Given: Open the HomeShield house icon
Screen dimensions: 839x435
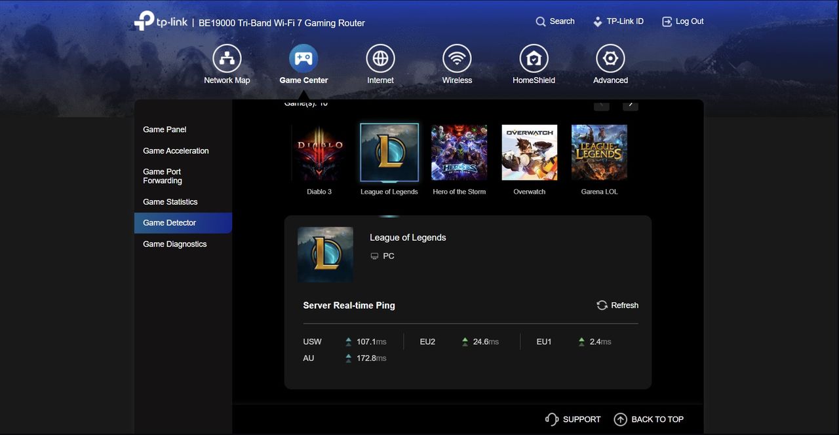Looking at the screenshot, I should (534, 59).
